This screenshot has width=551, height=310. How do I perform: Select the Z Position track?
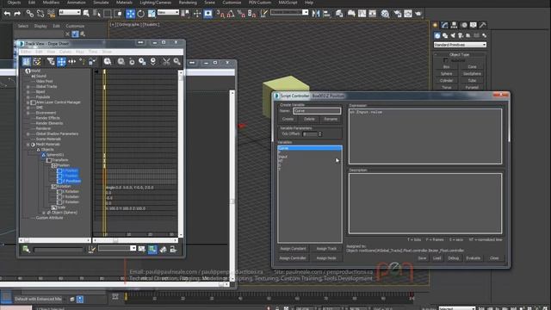69,181
